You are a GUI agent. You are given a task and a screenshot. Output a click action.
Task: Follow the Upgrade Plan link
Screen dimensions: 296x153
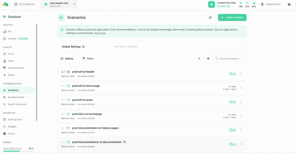point(223,6)
